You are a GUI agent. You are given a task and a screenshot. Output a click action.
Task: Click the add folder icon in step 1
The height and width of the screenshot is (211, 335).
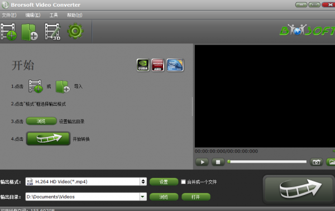63,86
